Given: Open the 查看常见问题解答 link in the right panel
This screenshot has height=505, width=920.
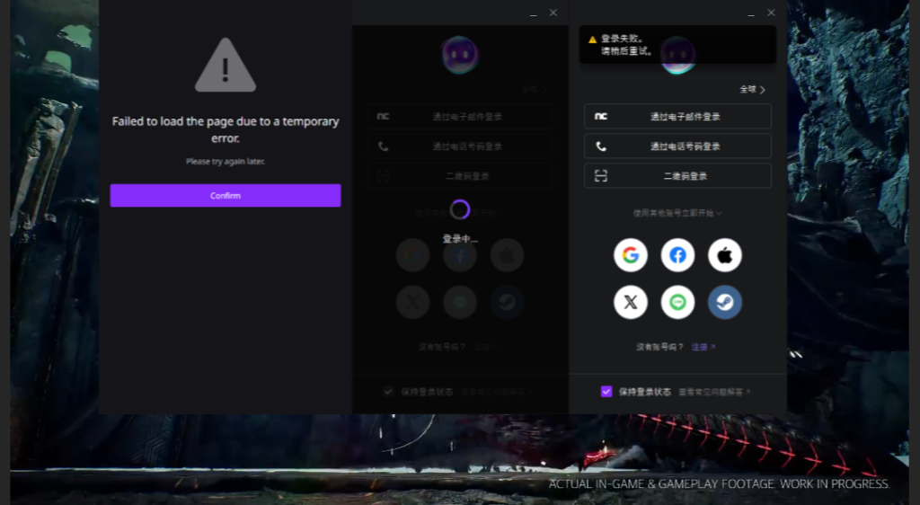Looking at the screenshot, I should coord(714,392).
